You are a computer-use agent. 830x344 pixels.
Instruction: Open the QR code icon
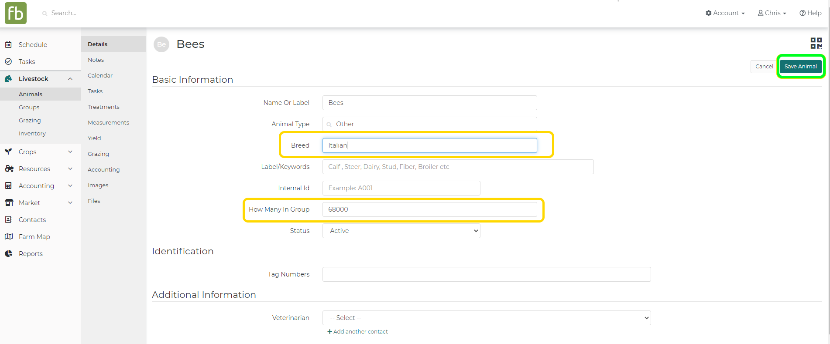[x=816, y=43]
